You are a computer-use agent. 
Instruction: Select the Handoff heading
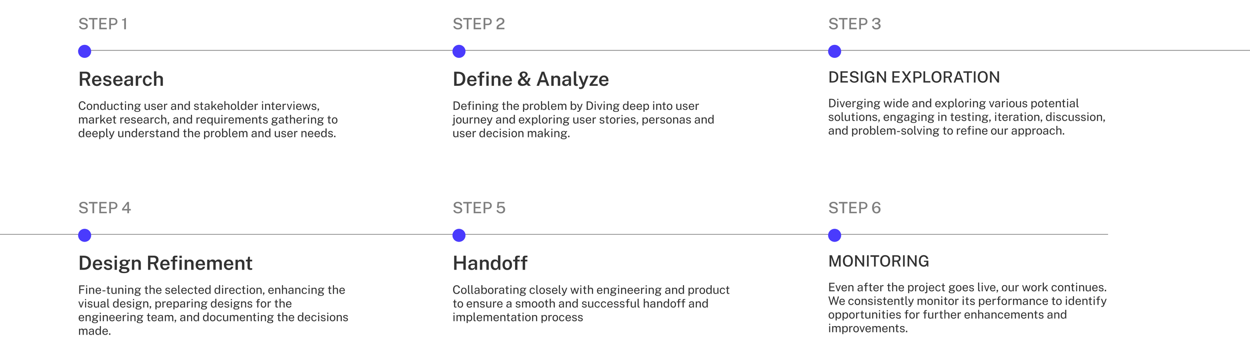tap(490, 264)
